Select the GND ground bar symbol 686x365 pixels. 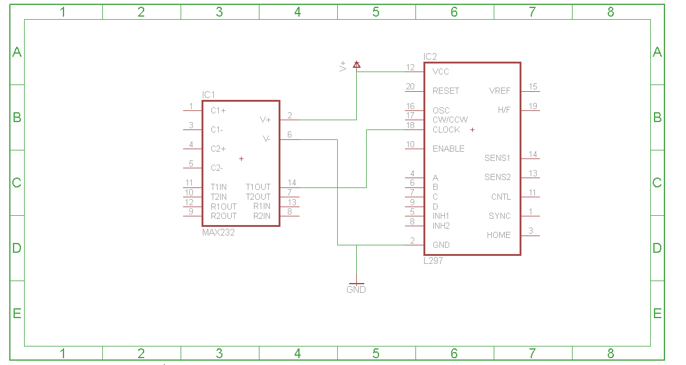[x=357, y=284]
